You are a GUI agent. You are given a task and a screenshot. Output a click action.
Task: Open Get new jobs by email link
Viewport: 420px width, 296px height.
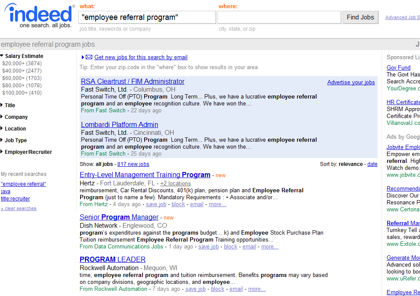[141, 57]
